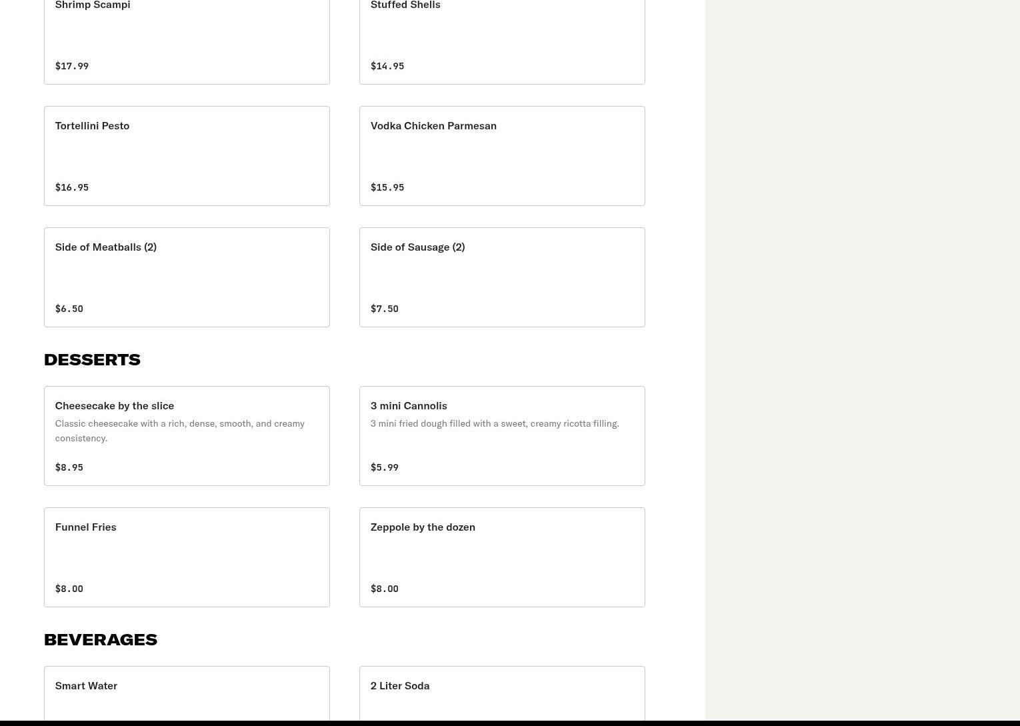Select the 3 mini Cannolis card
Image resolution: width=1020 pixels, height=726 pixels.
tap(502, 436)
